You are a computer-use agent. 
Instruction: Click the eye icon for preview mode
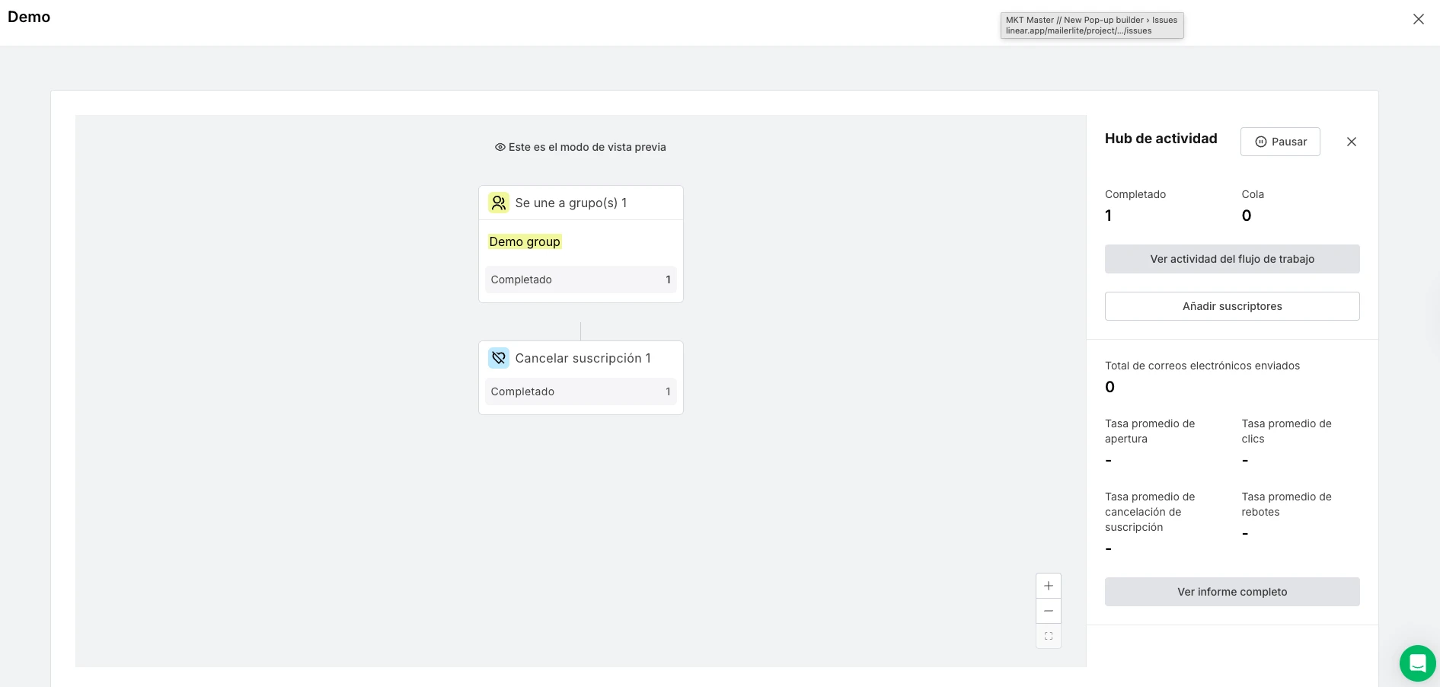[x=500, y=147]
